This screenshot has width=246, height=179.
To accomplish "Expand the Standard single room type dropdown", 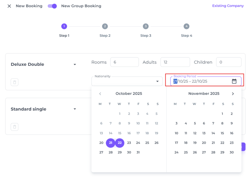I will 75,109.
